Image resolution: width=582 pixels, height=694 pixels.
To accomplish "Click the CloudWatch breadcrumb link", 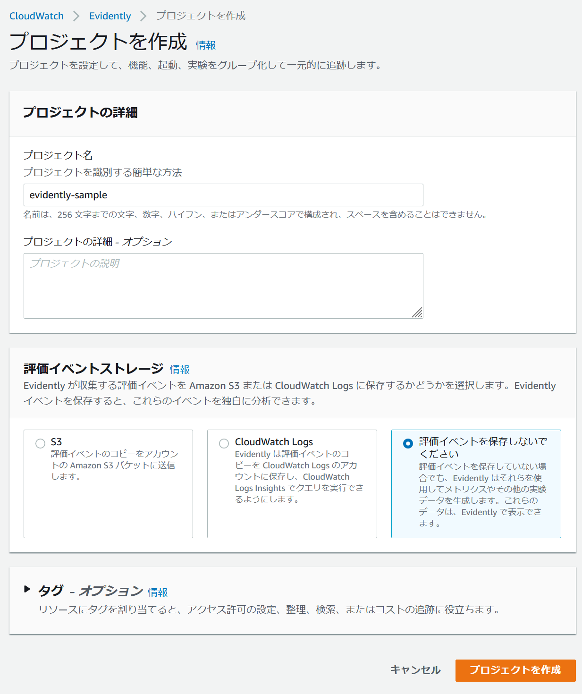I will pos(36,16).
